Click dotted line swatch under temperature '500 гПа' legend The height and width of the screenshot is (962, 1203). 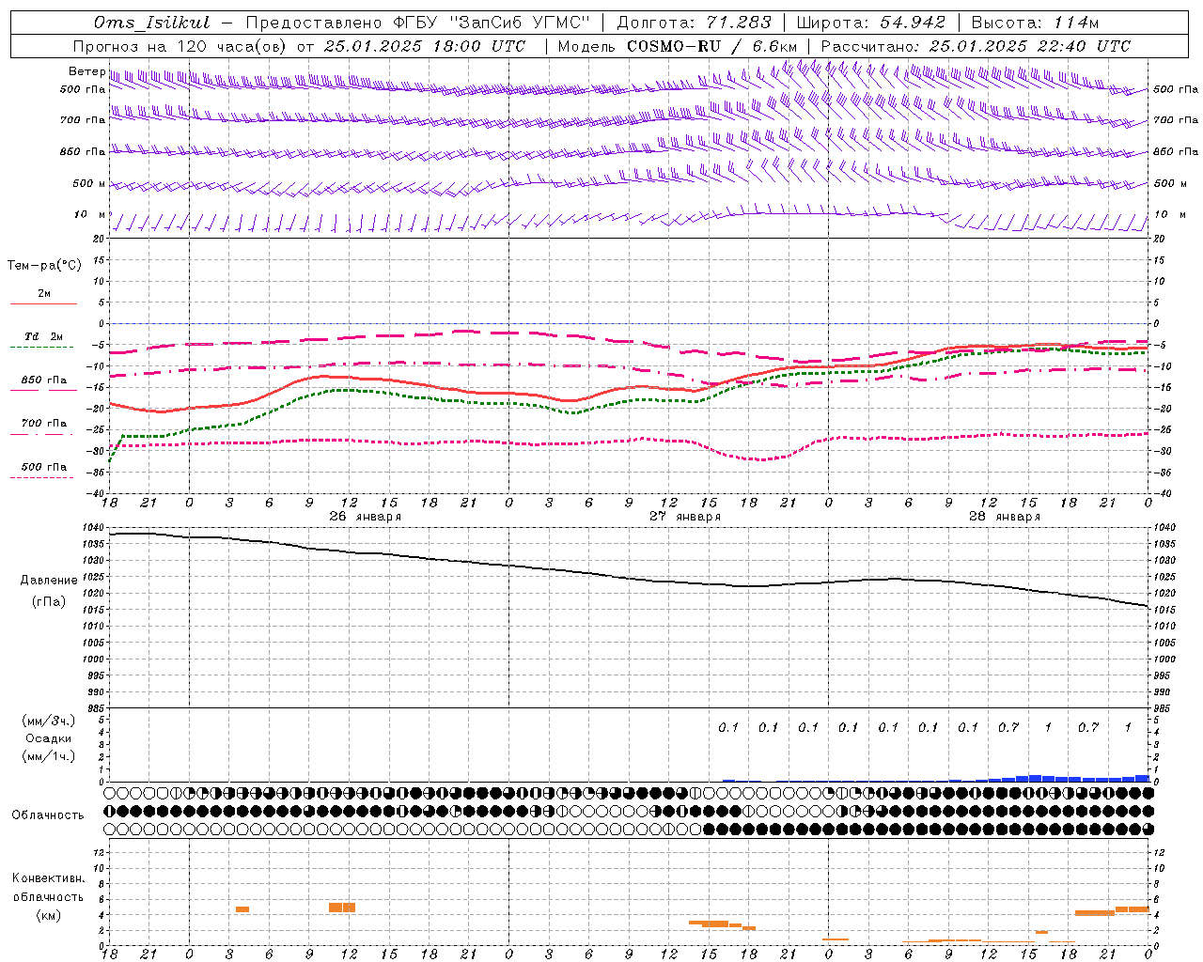click(41, 477)
